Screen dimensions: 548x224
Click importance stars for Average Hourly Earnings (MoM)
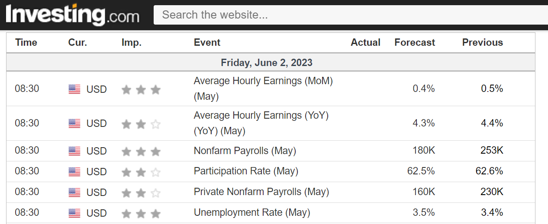[141, 89]
